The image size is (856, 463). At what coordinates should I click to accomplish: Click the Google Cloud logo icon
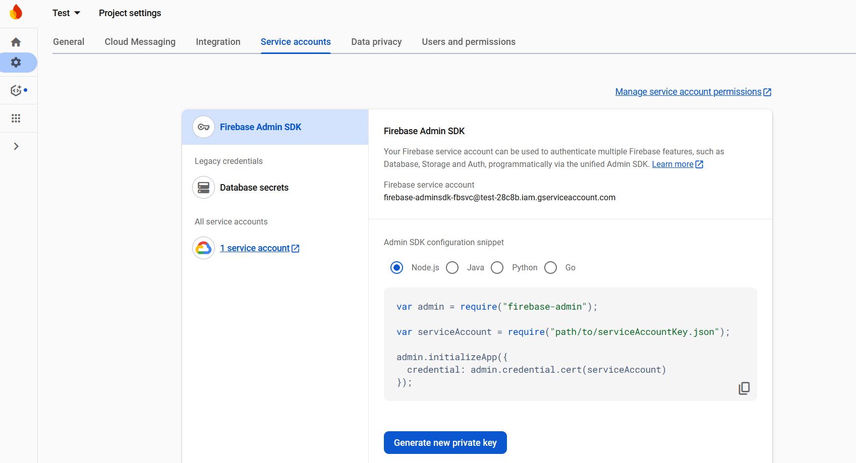click(x=204, y=248)
